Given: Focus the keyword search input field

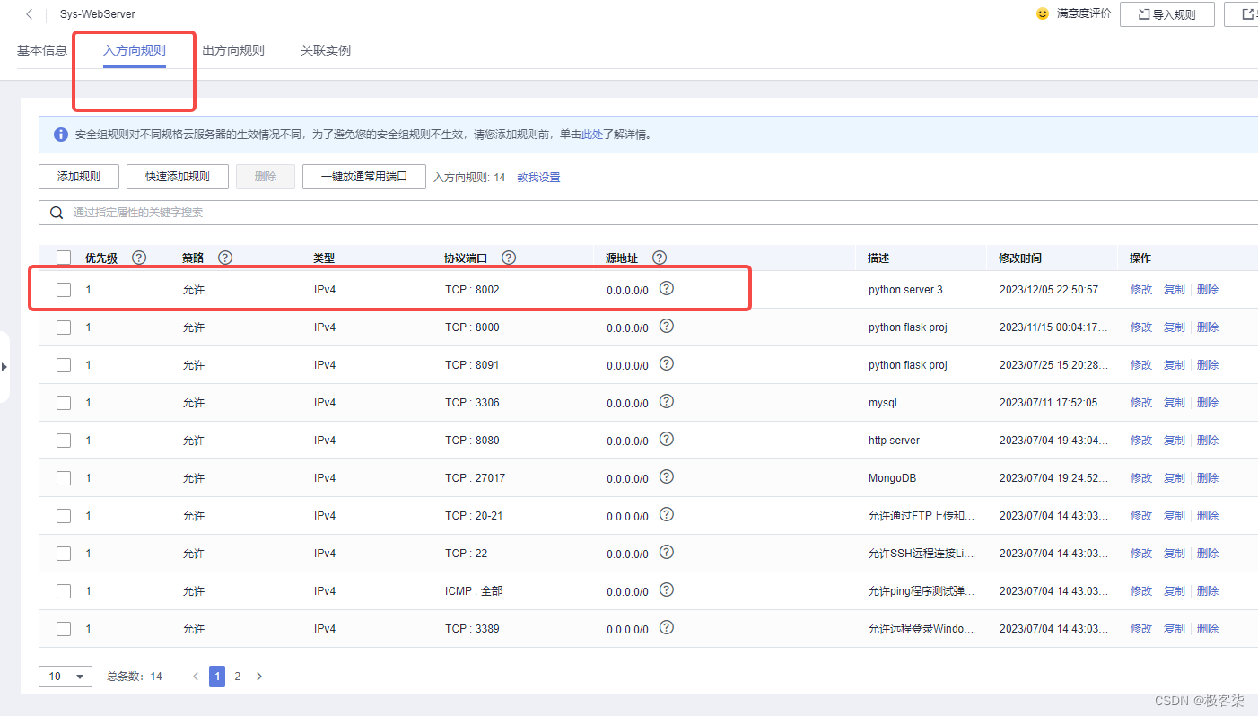Looking at the screenshot, I should [648, 213].
